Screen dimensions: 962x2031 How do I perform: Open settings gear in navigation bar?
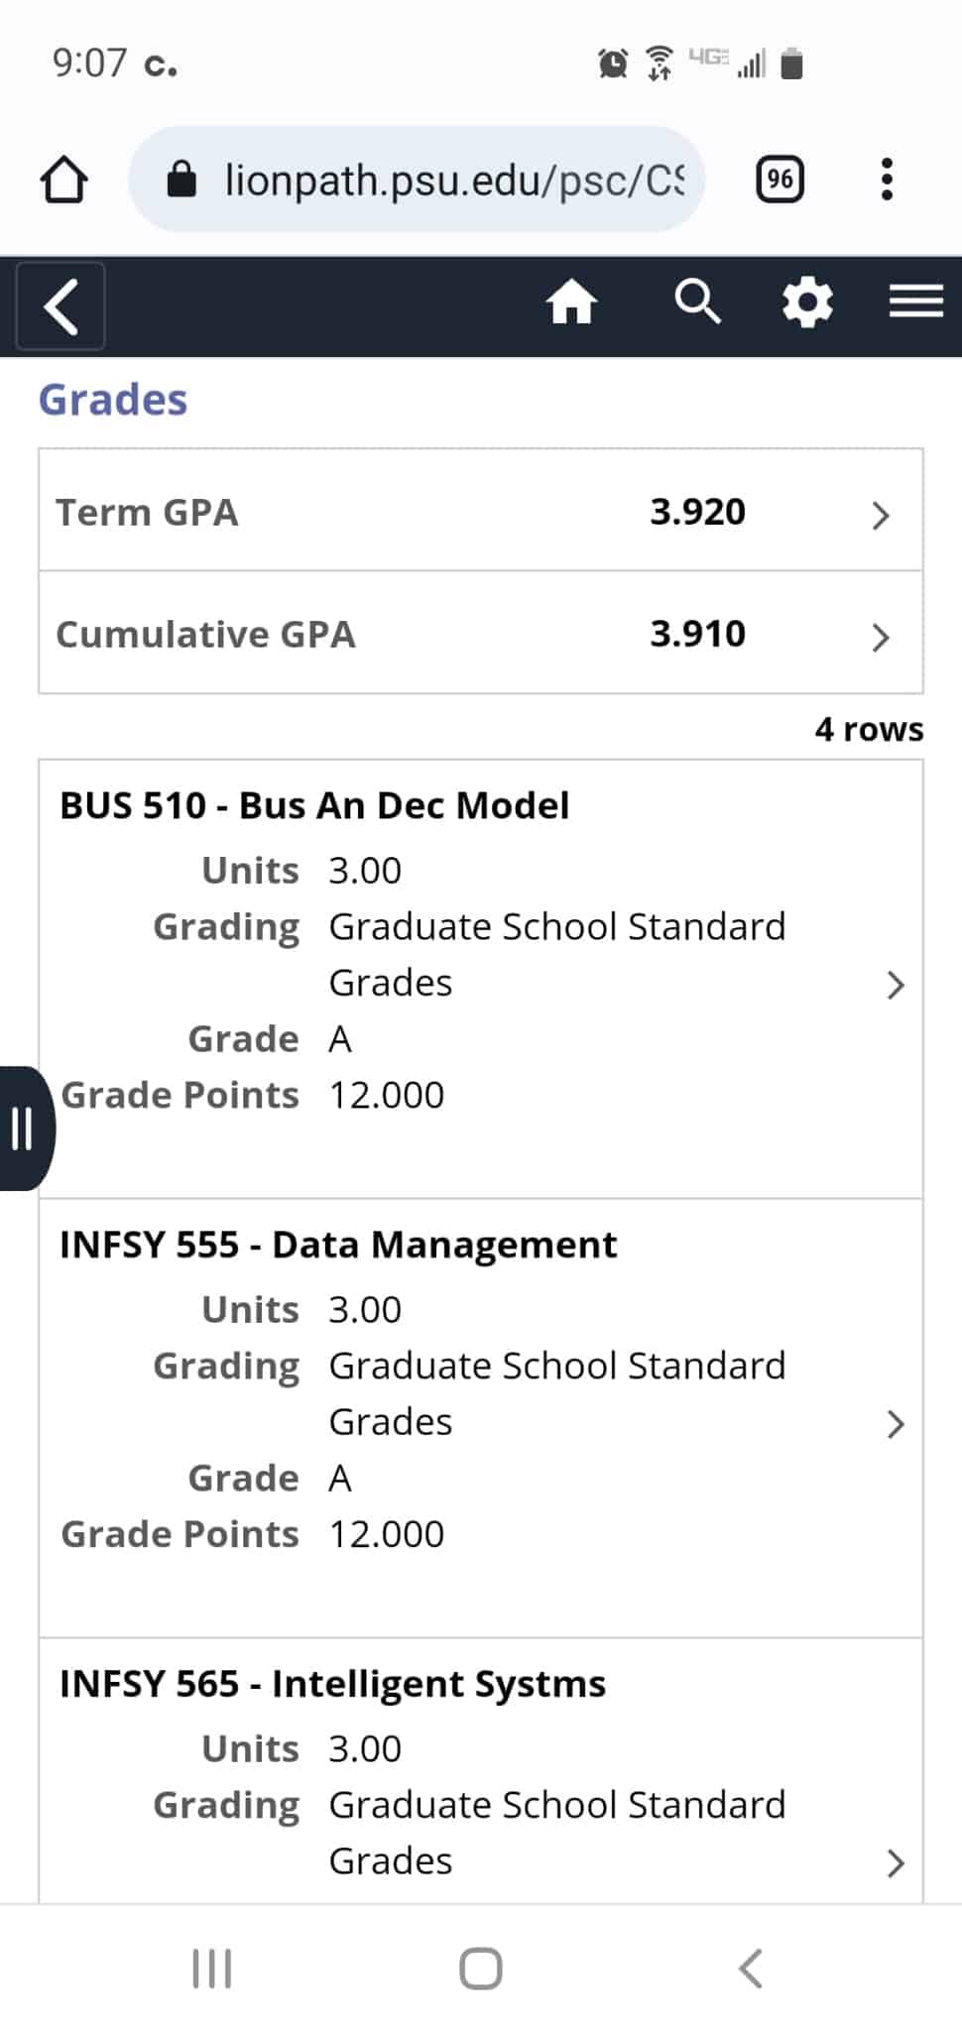click(x=807, y=301)
